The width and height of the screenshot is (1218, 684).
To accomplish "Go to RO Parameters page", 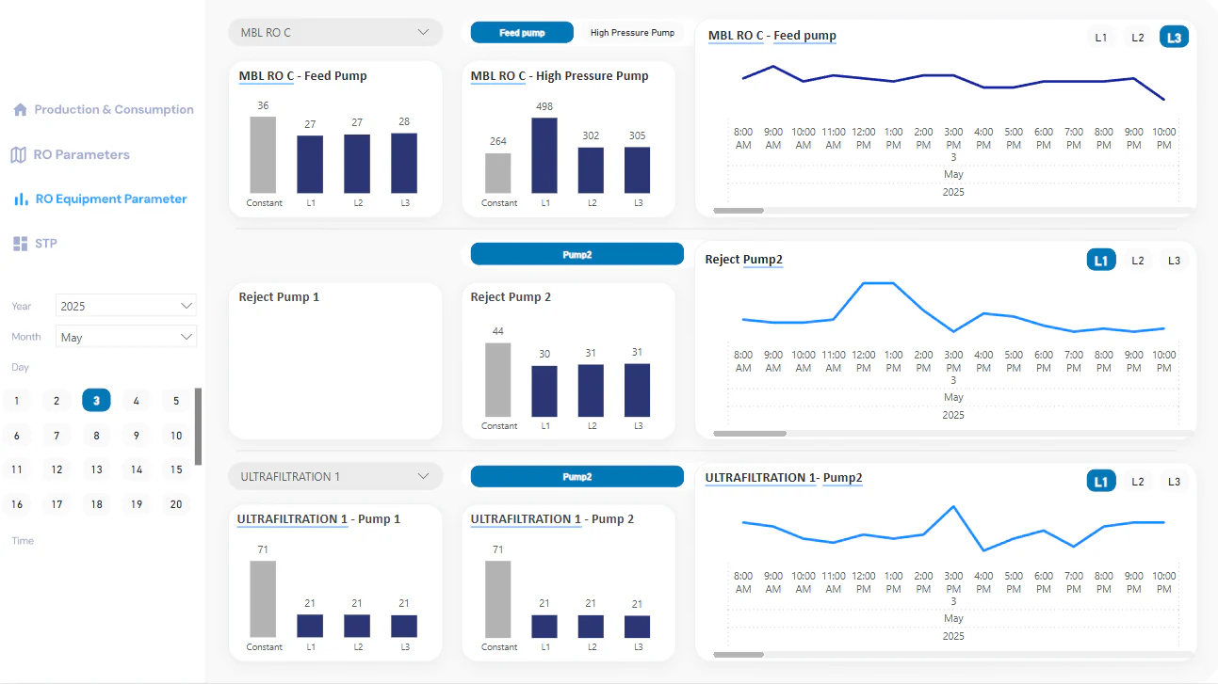I will (82, 154).
